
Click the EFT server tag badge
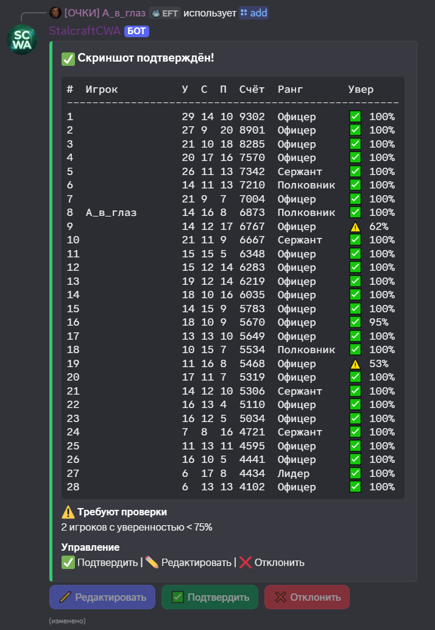(x=165, y=13)
